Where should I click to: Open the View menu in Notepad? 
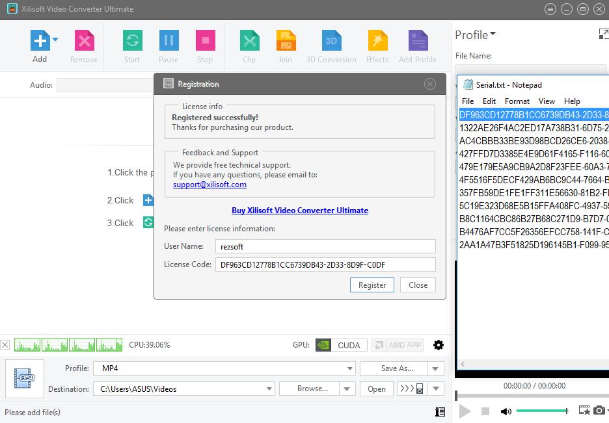(x=547, y=101)
